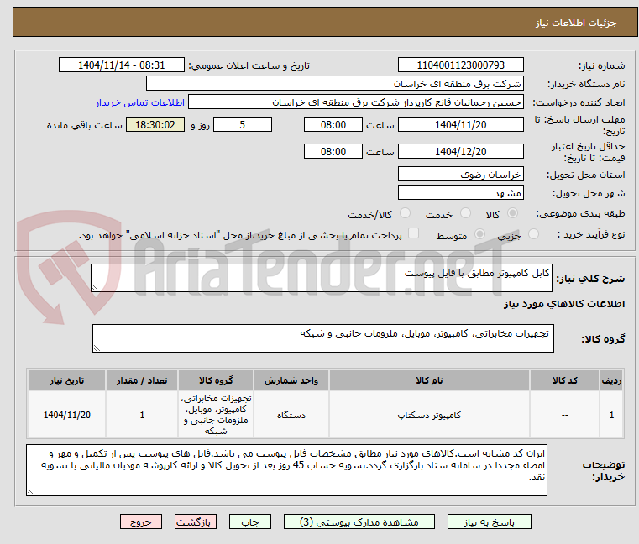Select the خدمت radio button
Image resolution: width=639 pixels, height=544 pixels.
tap(465, 213)
